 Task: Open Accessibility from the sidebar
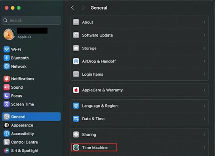23,134
